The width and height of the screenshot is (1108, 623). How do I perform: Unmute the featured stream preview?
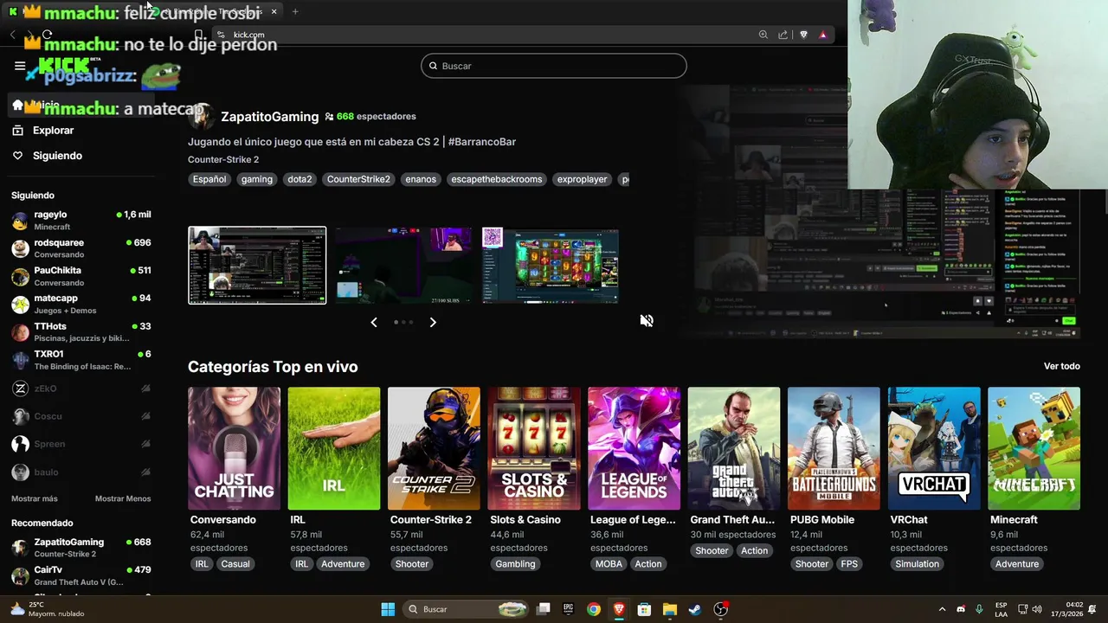pos(647,321)
